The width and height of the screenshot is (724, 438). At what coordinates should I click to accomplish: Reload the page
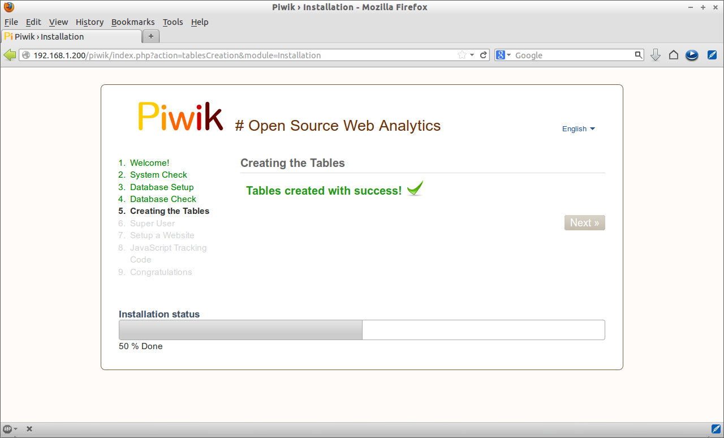tap(484, 55)
